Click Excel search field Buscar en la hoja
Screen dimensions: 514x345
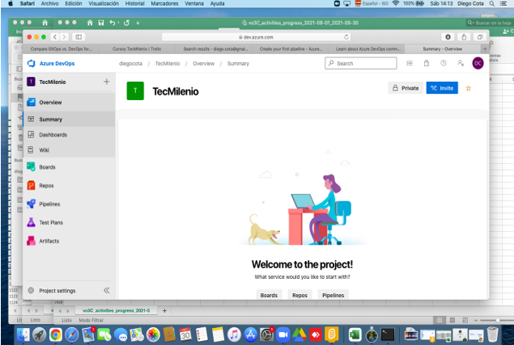point(490,23)
